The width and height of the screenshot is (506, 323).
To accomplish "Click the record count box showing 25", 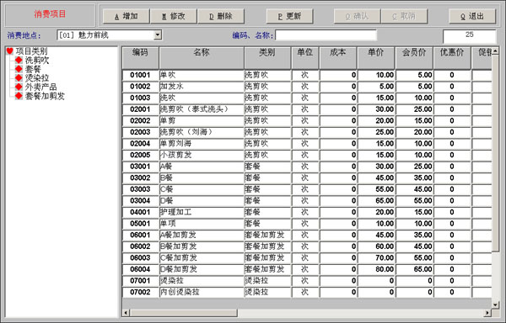I will (x=469, y=36).
